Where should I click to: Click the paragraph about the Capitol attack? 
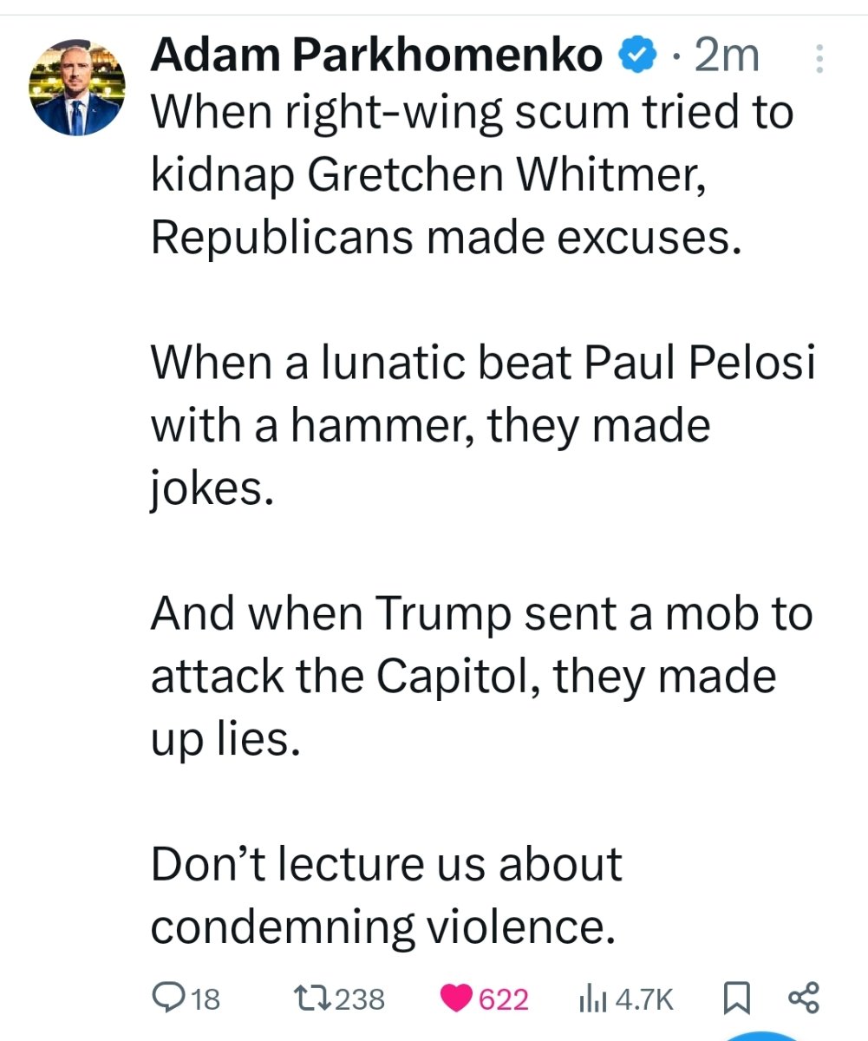pos(482,677)
